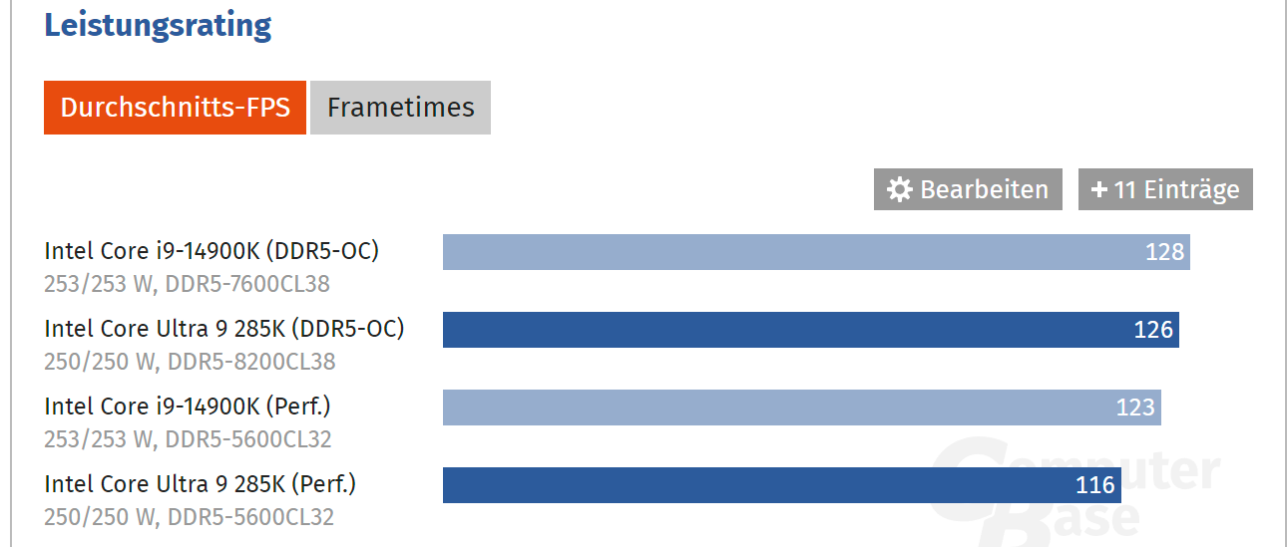Select the Intel Core i9-14900K (Perf.) label

click(188, 407)
